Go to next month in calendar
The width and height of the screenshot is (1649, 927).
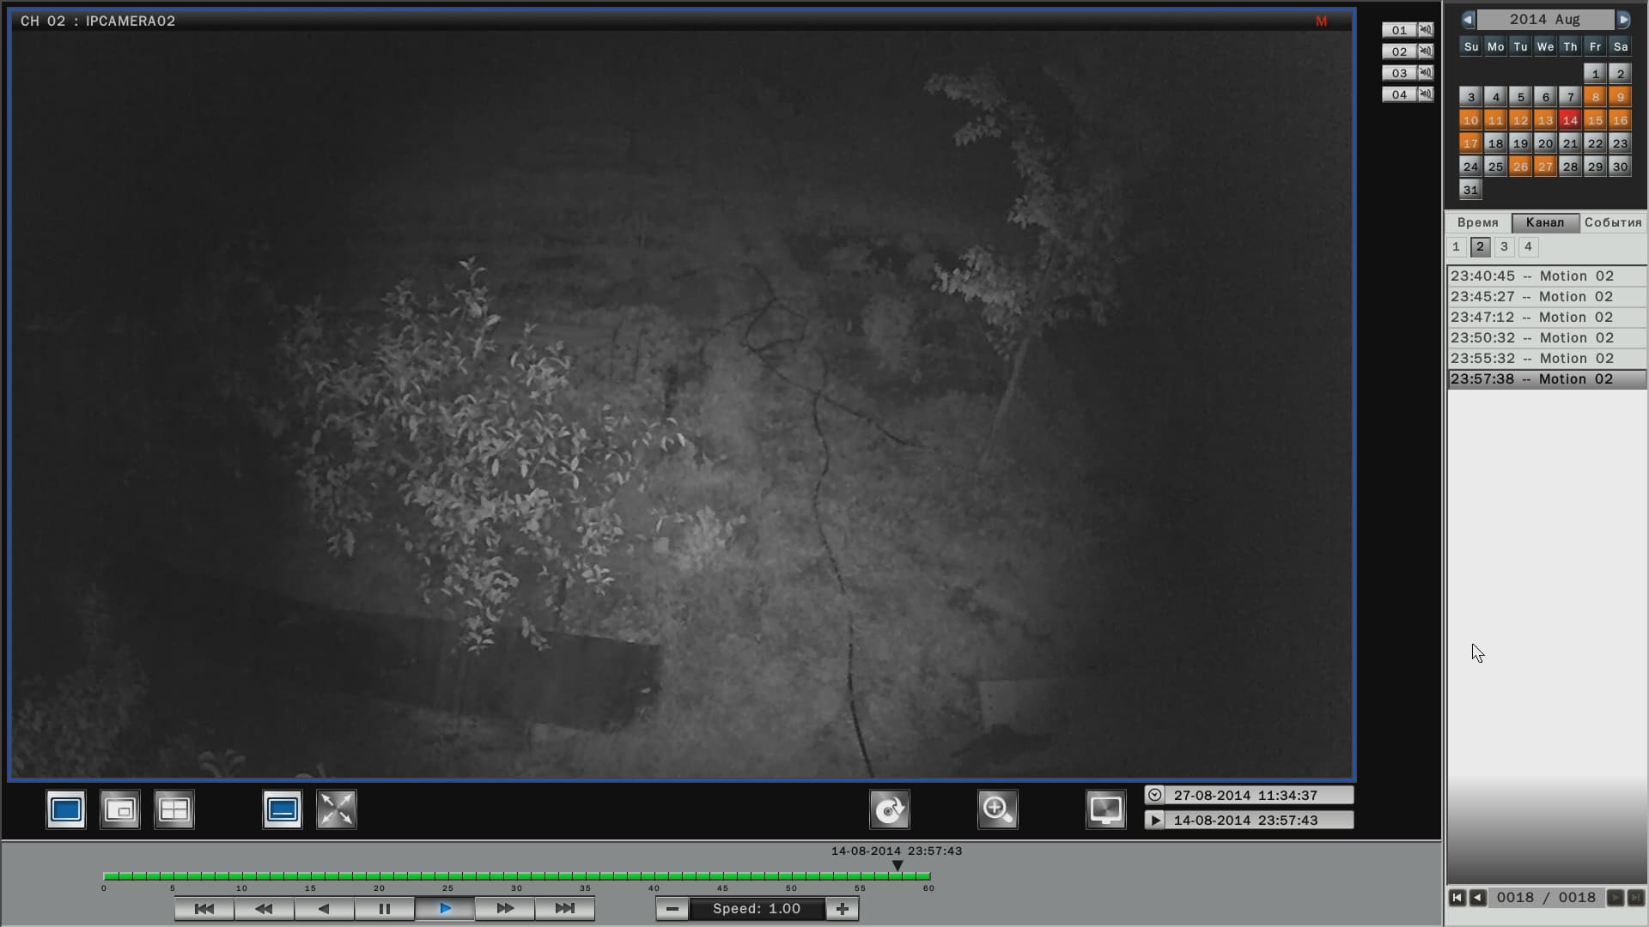1623,19
